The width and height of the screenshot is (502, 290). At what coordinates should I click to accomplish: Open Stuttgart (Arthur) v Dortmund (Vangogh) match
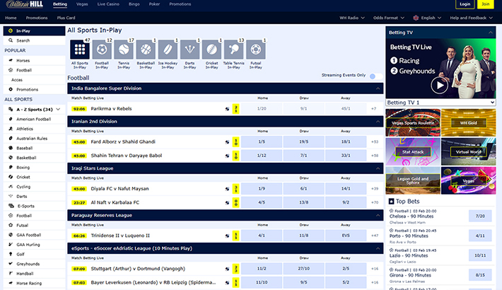pos(138,269)
